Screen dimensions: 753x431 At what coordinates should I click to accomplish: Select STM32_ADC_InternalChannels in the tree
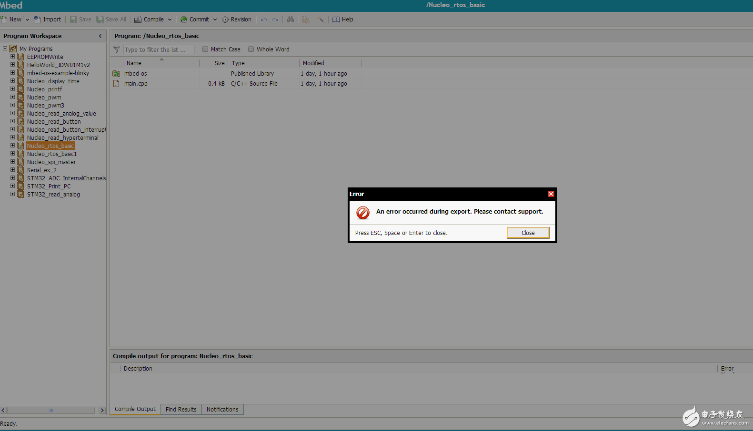66,178
